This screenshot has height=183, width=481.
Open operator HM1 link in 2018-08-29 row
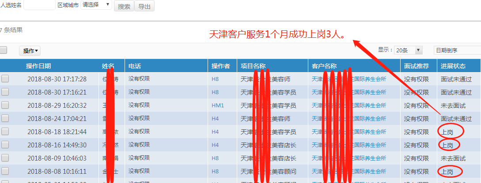point(218,106)
